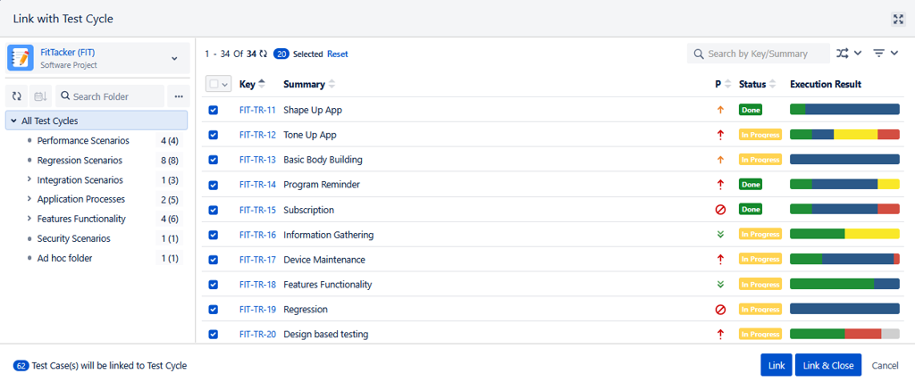Viewport: 915px width, 382px height.
Task: Sort by the P priority column arrows
Action: click(727, 84)
